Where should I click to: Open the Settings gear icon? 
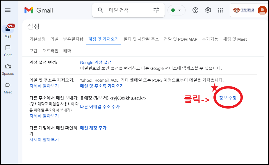[208, 10]
